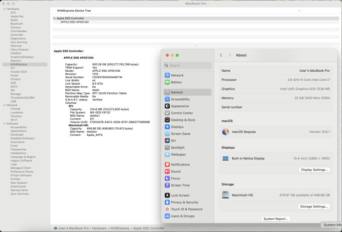Open Displays icon in Settings sidebar
The image size is (342, 232).
(167, 127)
